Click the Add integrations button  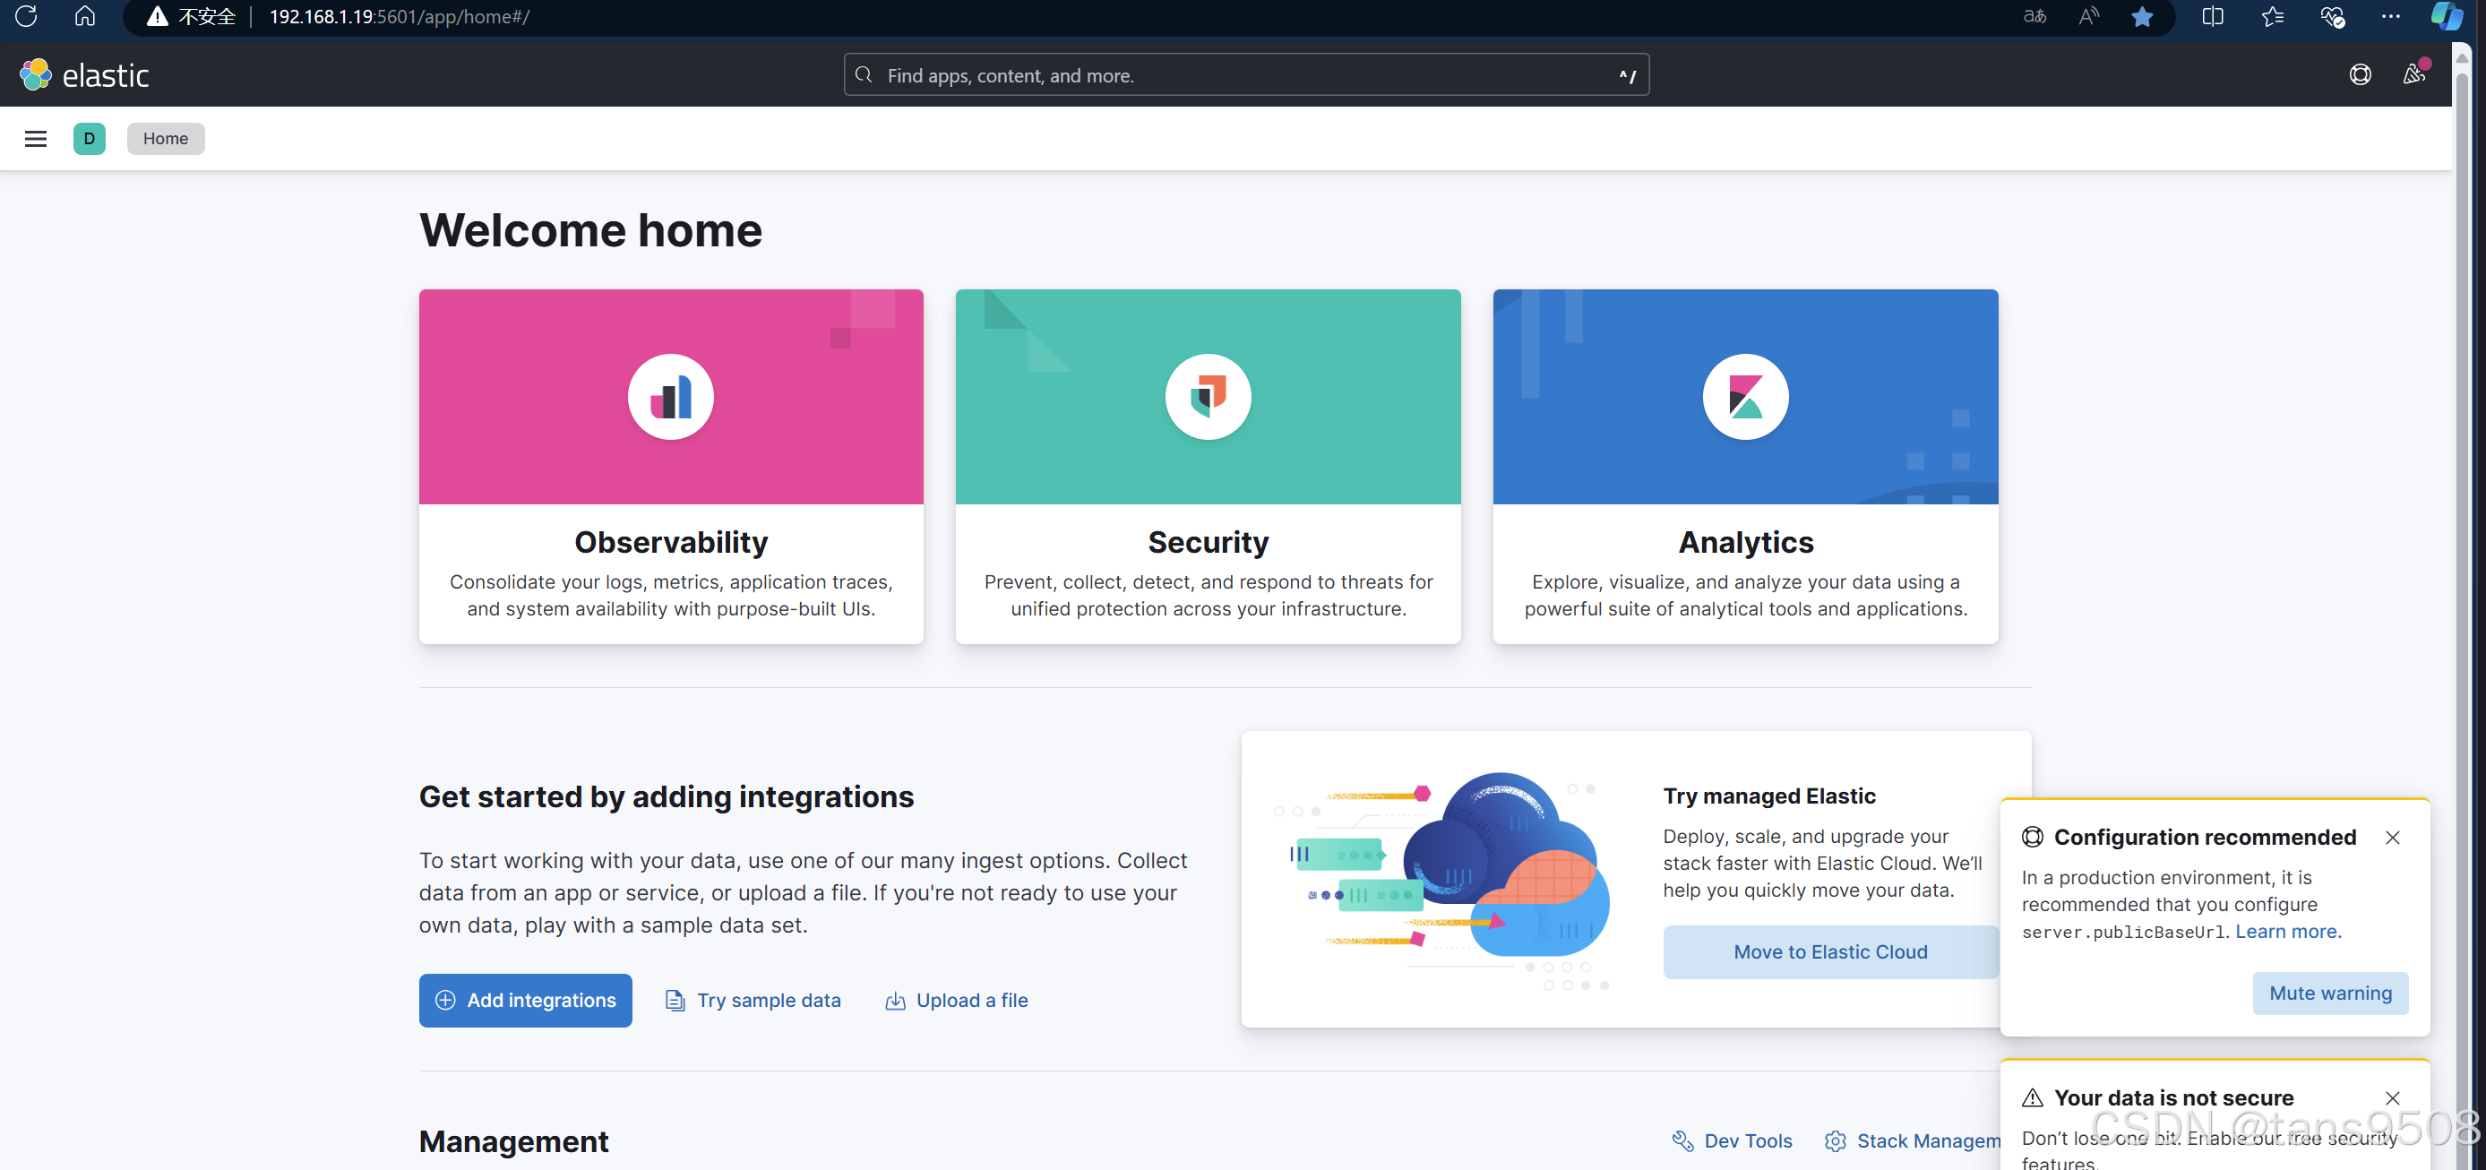(525, 1000)
